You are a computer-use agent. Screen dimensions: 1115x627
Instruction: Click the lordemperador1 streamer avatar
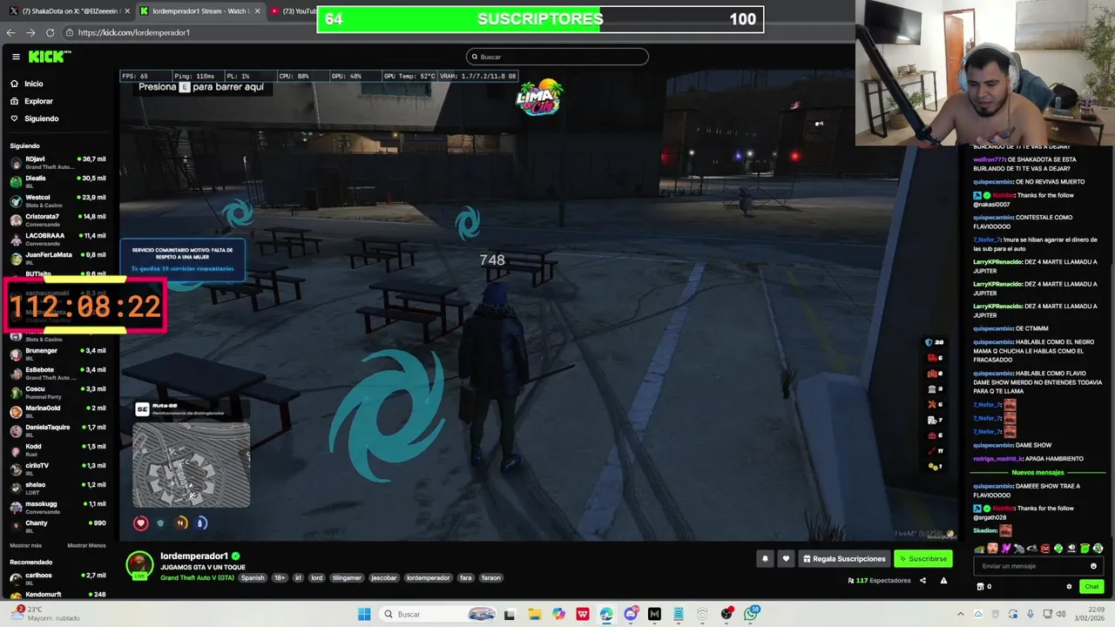point(139,564)
